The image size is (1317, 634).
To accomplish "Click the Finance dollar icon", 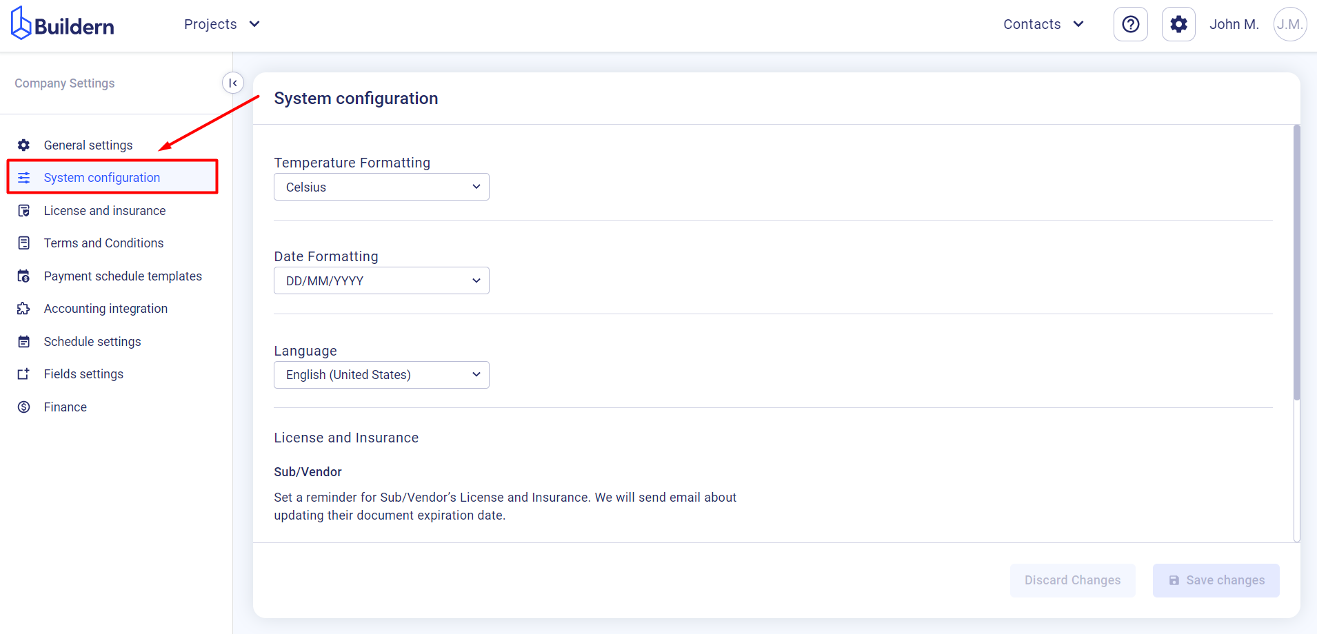I will pyautogui.click(x=24, y=407).
